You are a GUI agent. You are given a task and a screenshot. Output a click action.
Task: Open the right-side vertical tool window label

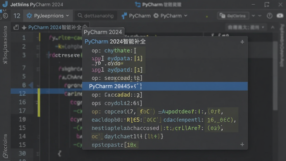[282, 45]
